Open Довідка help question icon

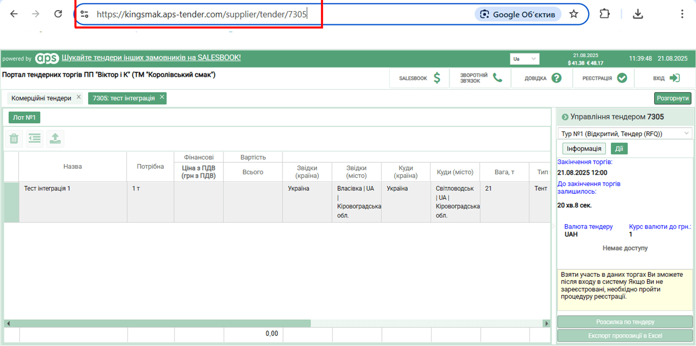coord(556,78)
